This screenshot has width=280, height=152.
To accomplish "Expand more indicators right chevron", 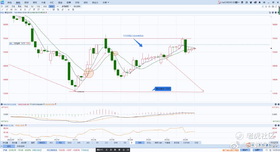I will click(x=132, y=142).
